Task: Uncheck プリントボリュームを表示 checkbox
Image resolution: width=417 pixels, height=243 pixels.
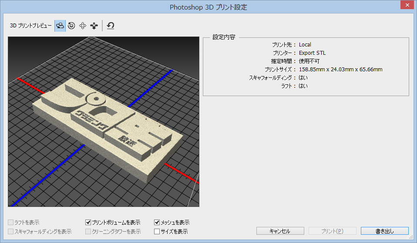Action: coord(88,223)
